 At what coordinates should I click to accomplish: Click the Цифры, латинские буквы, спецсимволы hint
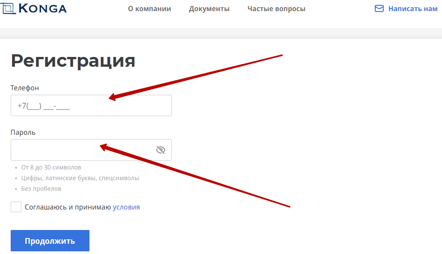80,178
